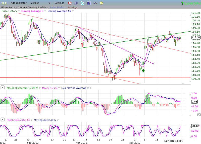Share chart via Twitter icon

click(x=82, y=3)
